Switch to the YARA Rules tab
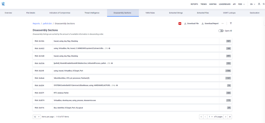265x123 pixels. (150, 13)
